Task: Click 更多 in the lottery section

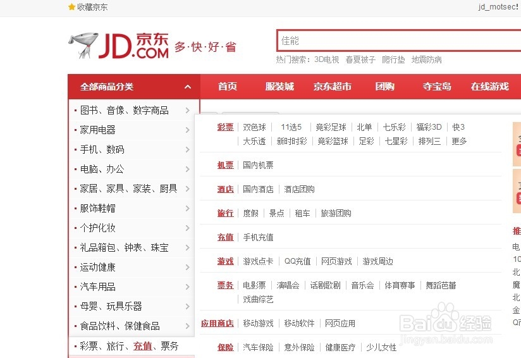Action: coord(459,141)
